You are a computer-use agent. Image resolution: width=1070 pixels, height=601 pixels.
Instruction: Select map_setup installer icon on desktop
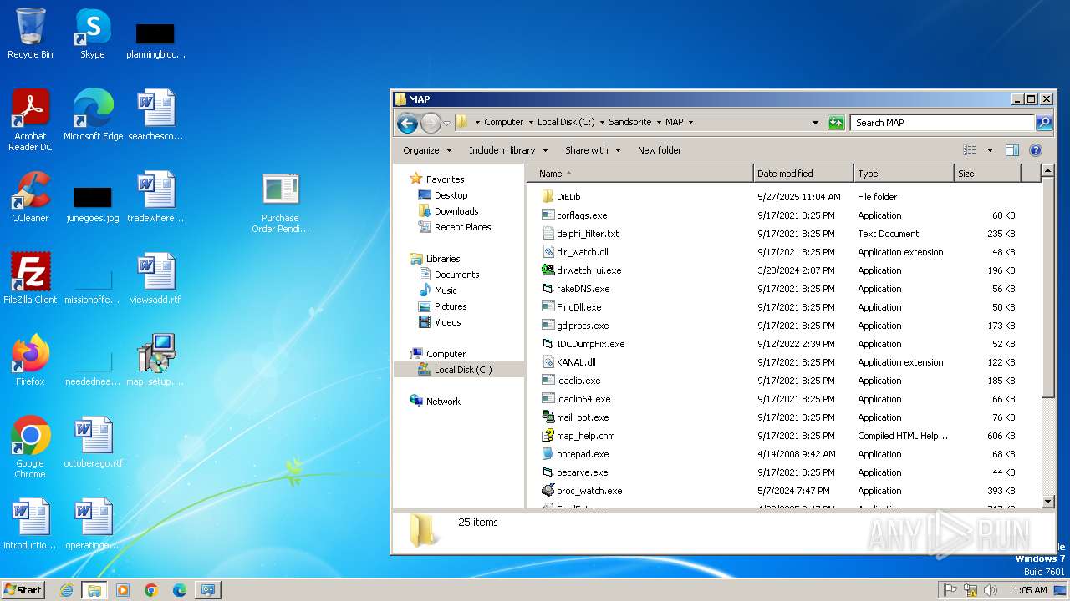155,361
